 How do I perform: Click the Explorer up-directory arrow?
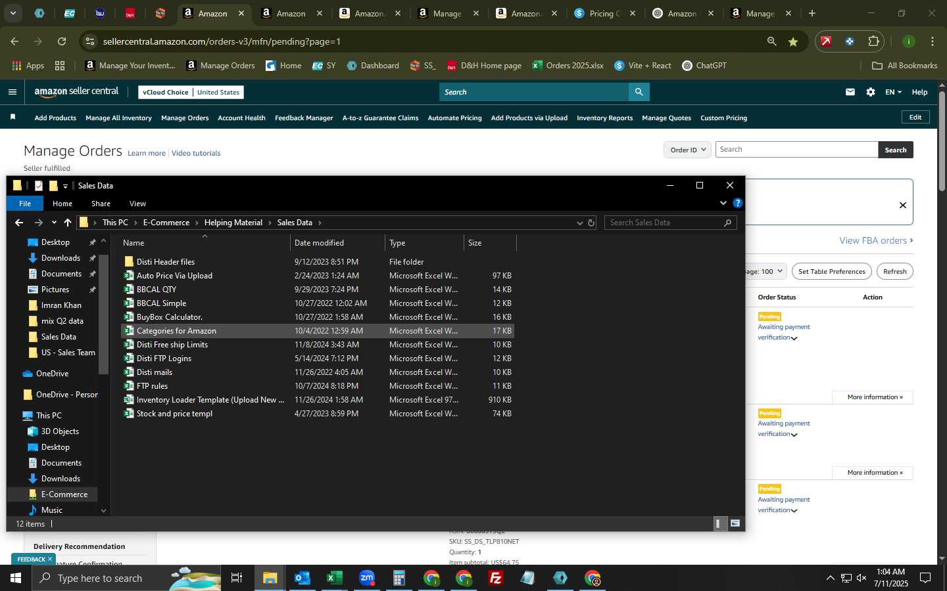click(68, 223)
